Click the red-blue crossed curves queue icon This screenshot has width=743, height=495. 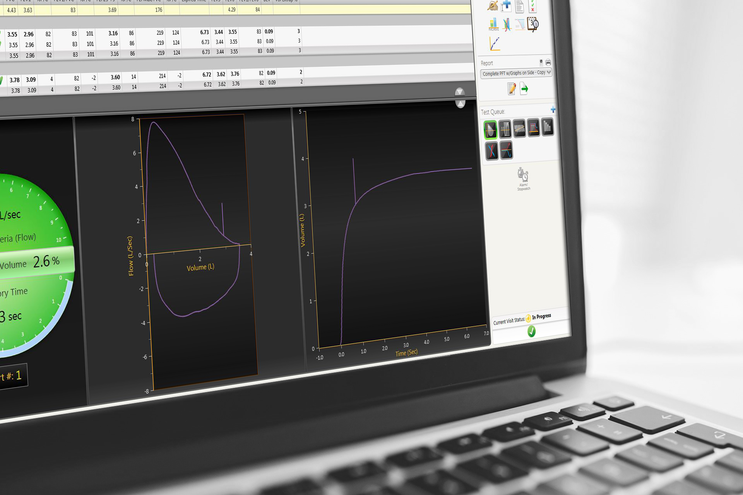pos(491,151)
